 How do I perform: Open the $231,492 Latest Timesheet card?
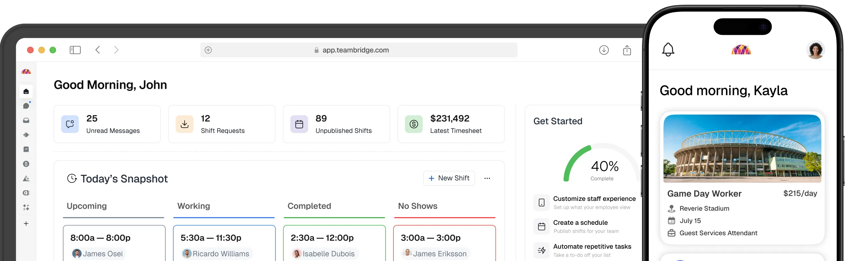pyautogui.click(x=451, y=124)
